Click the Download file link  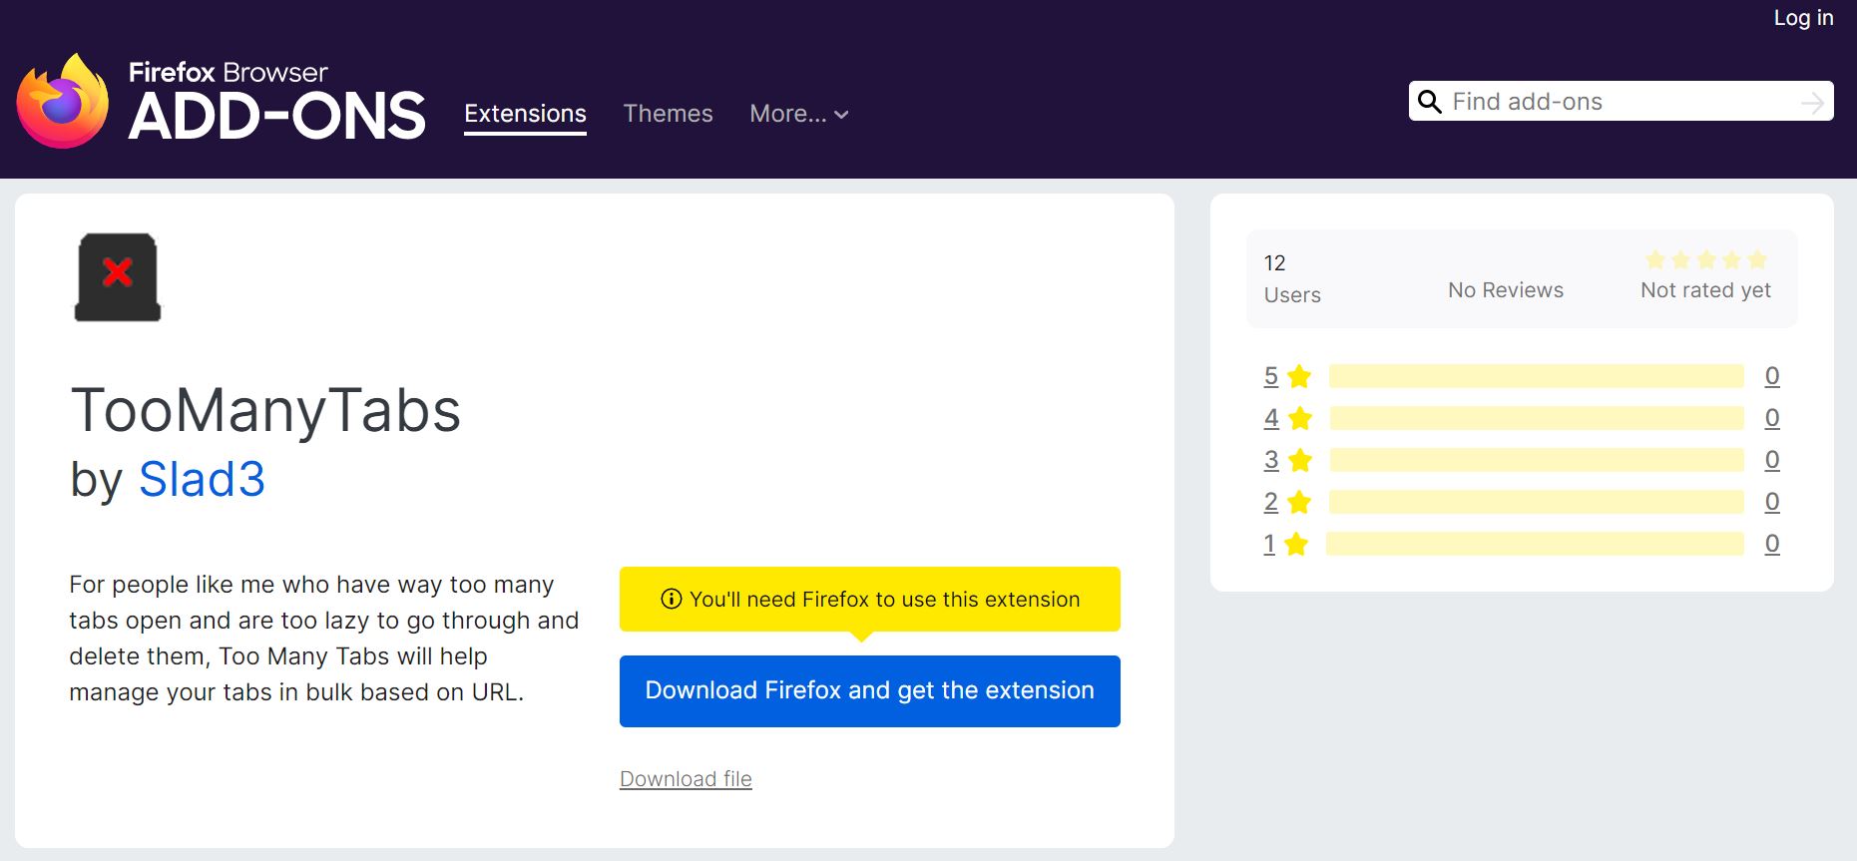pos(686,779)
